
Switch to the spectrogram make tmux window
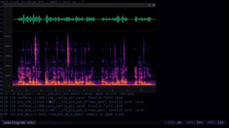pyautogui.click(x=19, y=123)
